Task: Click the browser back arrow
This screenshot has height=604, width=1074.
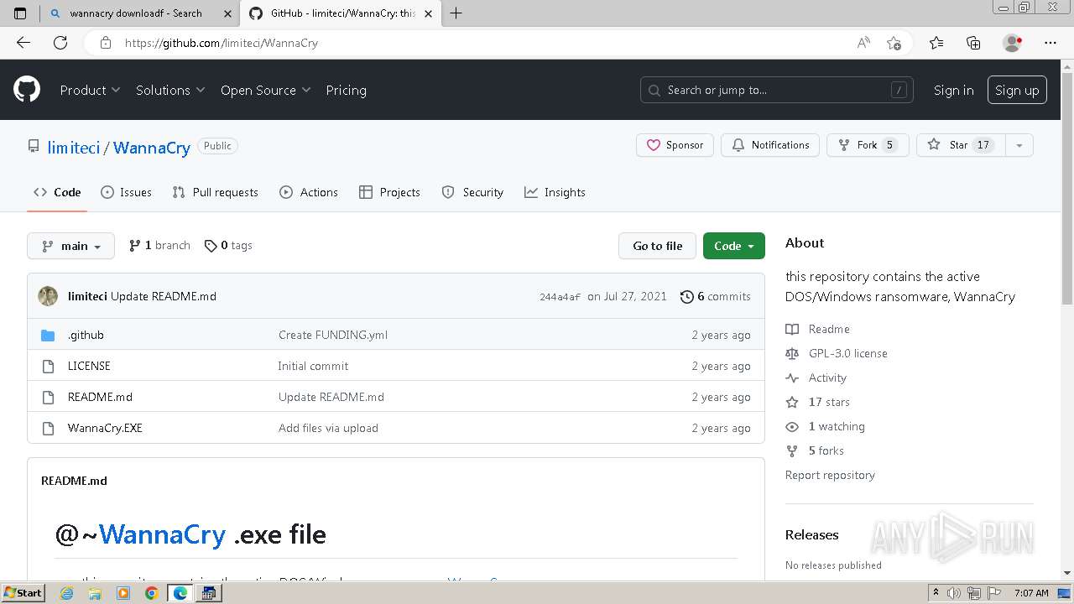Action: point(23,43)
